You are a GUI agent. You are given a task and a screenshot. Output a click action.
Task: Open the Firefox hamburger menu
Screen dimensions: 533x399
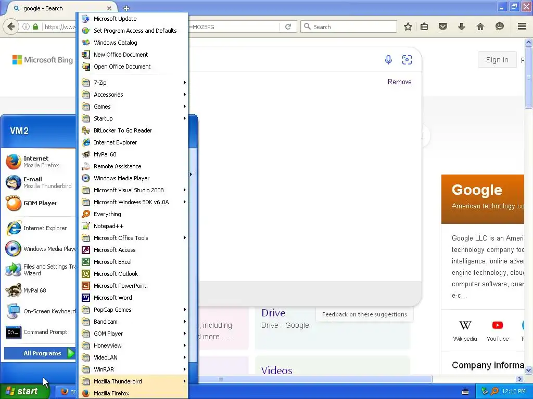522,26
